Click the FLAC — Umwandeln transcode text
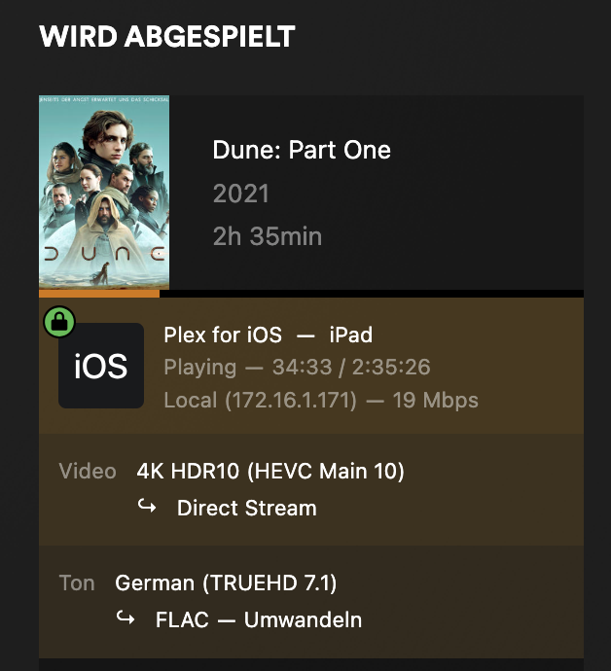Screen dimensions: 611x671 point(258,619)
